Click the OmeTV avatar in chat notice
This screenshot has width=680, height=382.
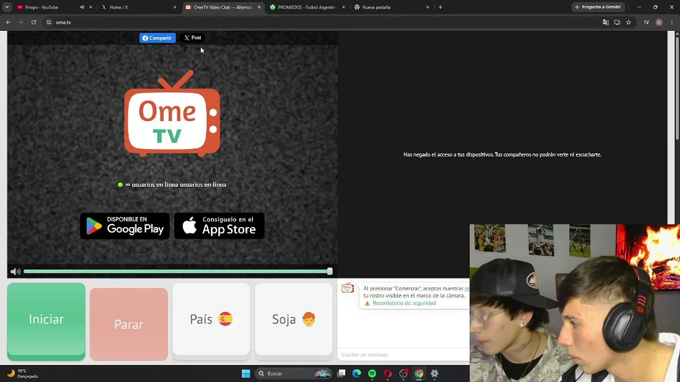click(347, 288)
